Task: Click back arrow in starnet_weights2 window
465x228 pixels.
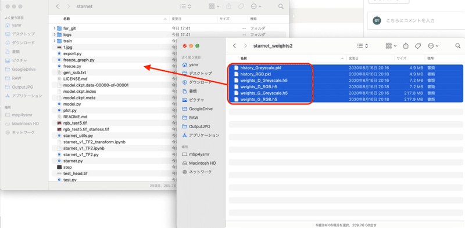Action: tap(235, 46)
